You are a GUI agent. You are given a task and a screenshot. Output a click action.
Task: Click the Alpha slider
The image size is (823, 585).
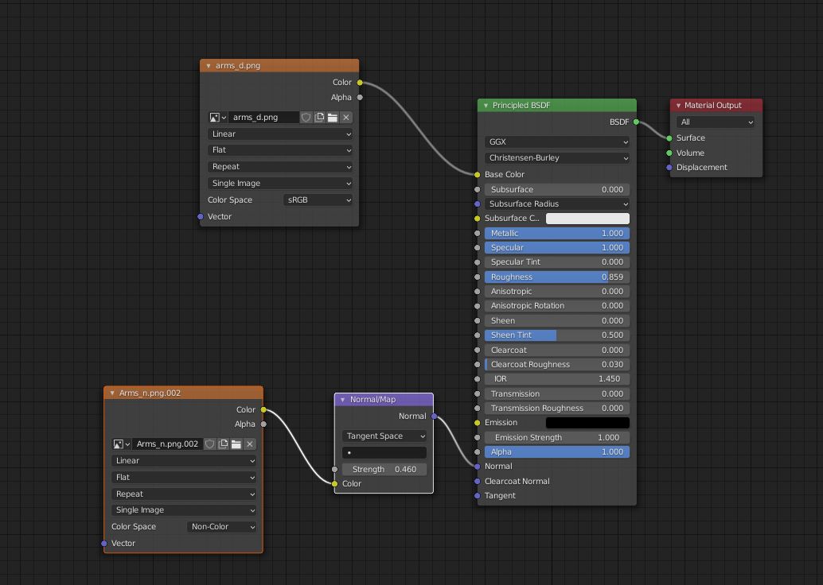[x=557, y=451]
